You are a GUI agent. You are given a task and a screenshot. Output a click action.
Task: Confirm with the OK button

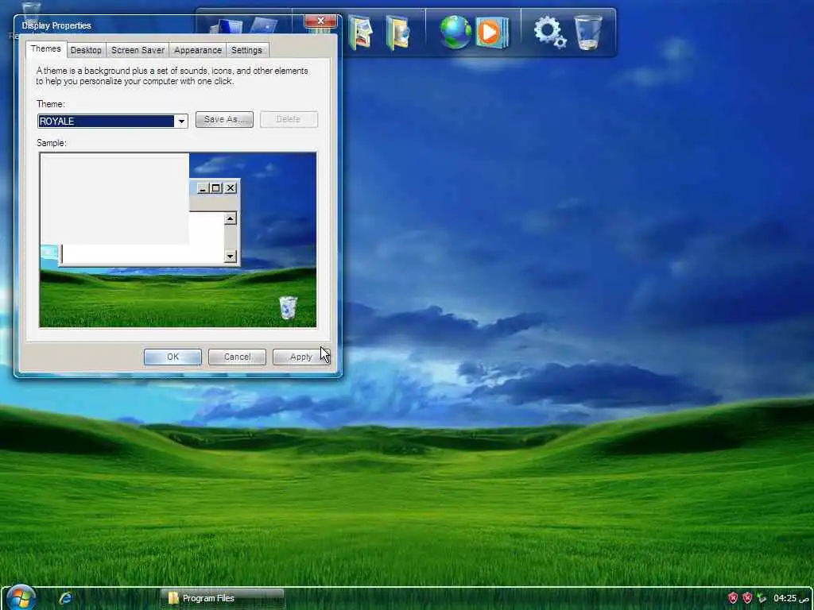click(172, 357)
